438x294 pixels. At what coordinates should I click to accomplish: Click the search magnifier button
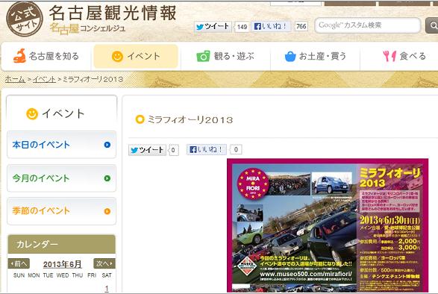(432, 25)
